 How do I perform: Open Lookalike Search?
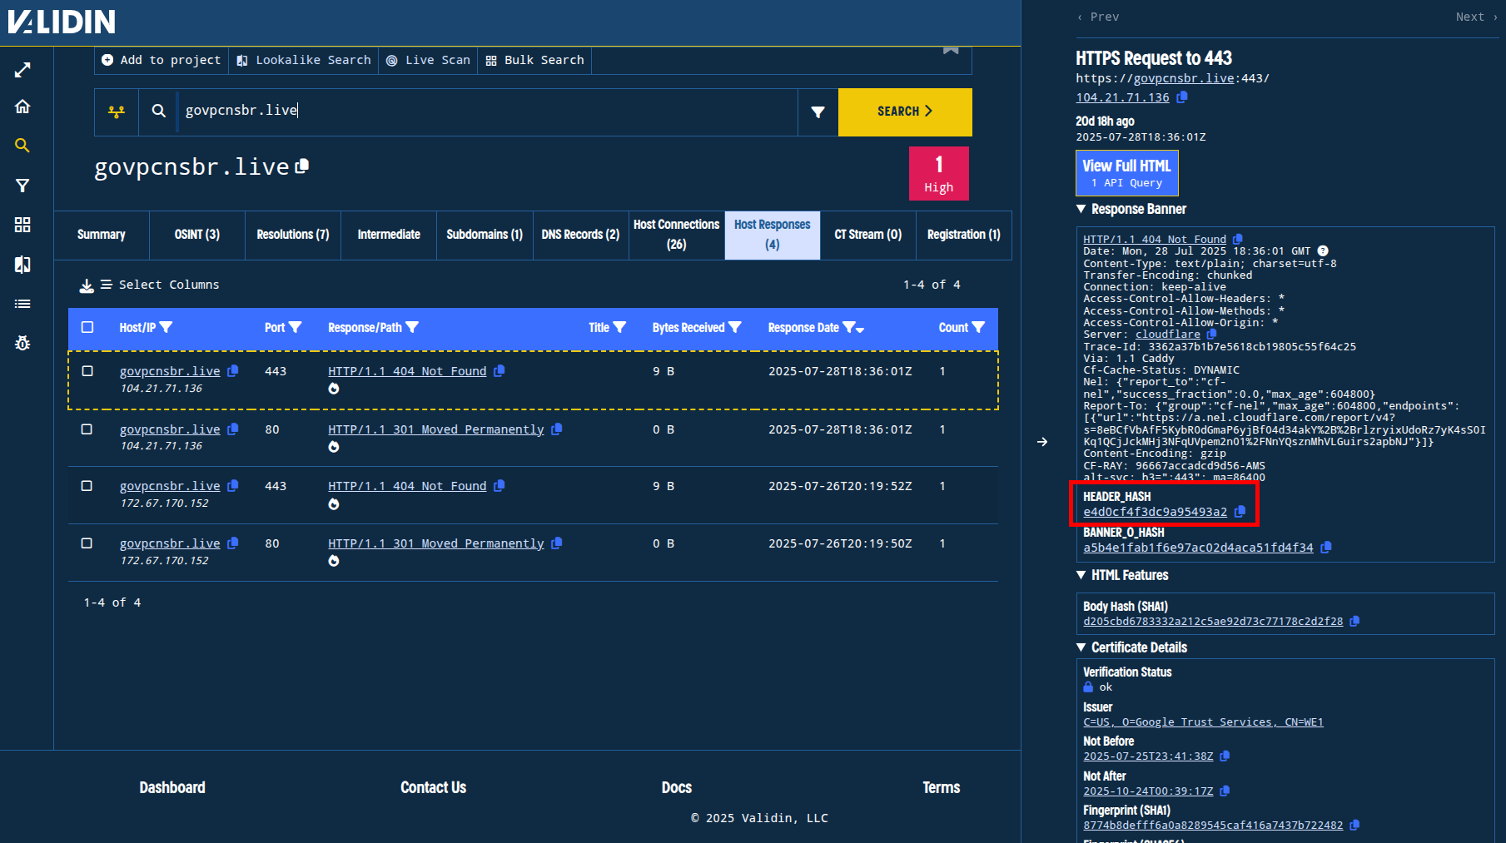point(304,60)
